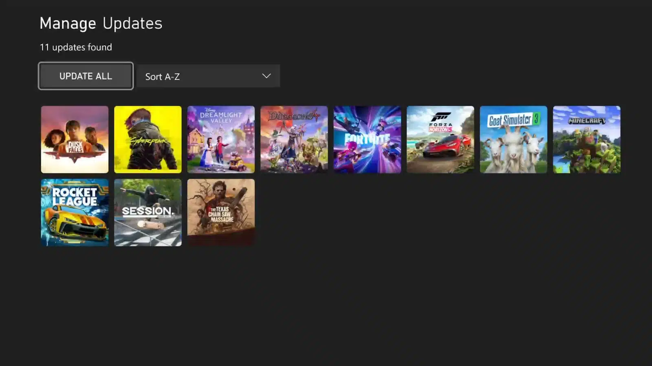The height and width of the screenshot is (366, 652).
Task: Select the Rocket League game tile
Action: (x=75, y=213)
